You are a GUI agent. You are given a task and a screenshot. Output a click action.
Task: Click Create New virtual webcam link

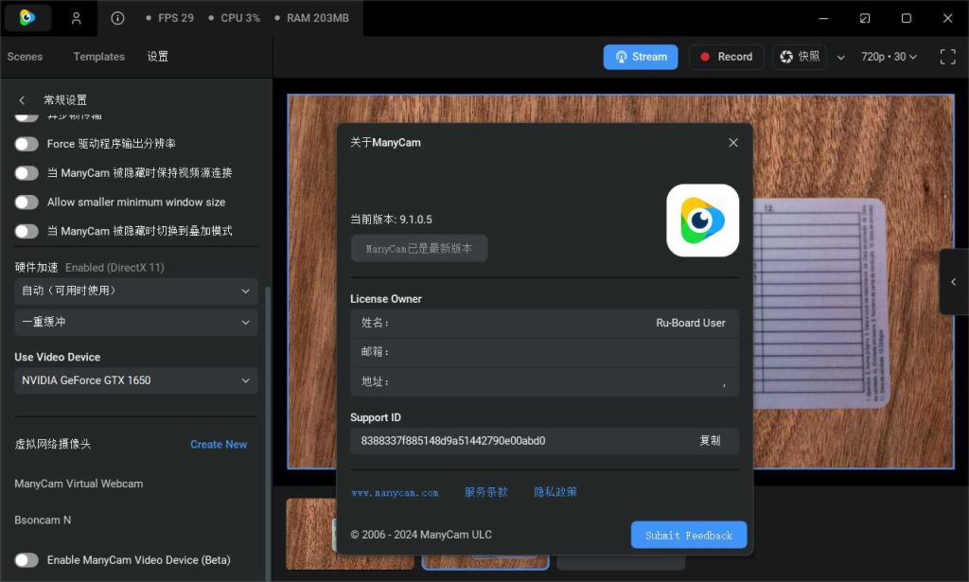pyautogui.click(x=219, y=445)
